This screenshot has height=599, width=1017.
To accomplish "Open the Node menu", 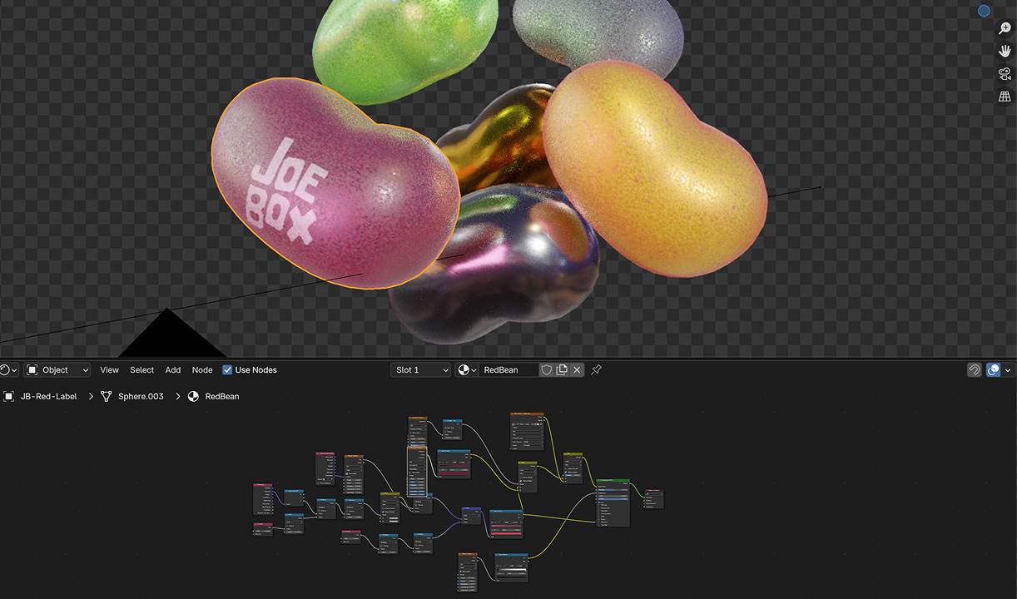I will point(202,370).
